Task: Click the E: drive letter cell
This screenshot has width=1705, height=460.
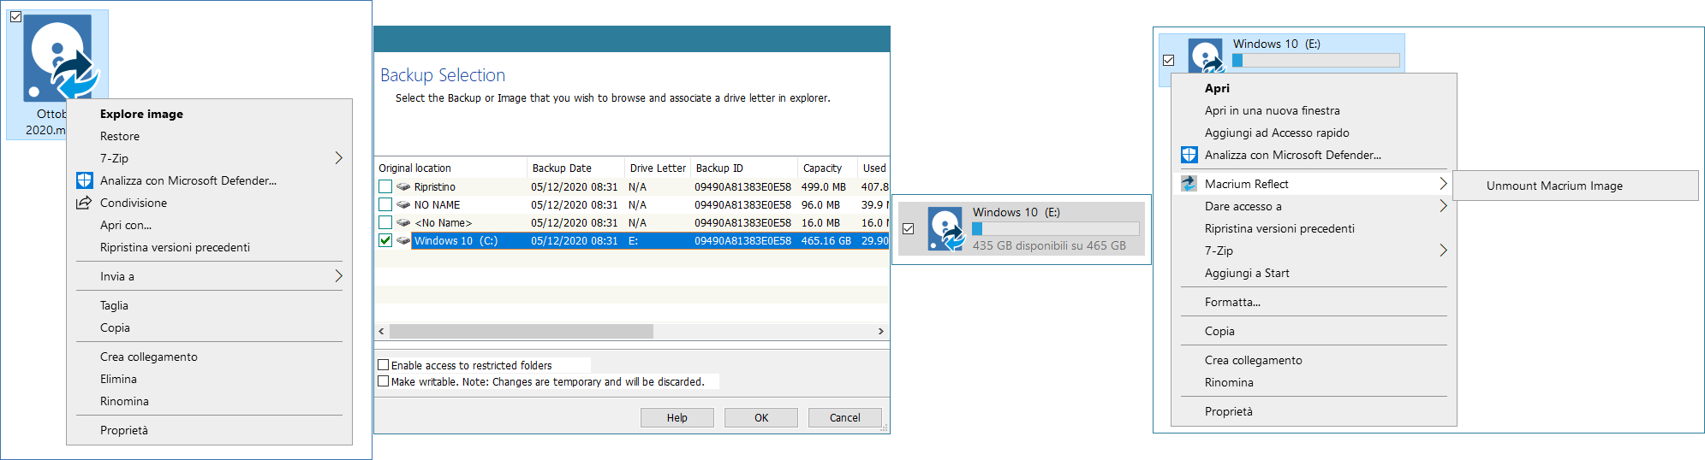Action: point(633,240)
